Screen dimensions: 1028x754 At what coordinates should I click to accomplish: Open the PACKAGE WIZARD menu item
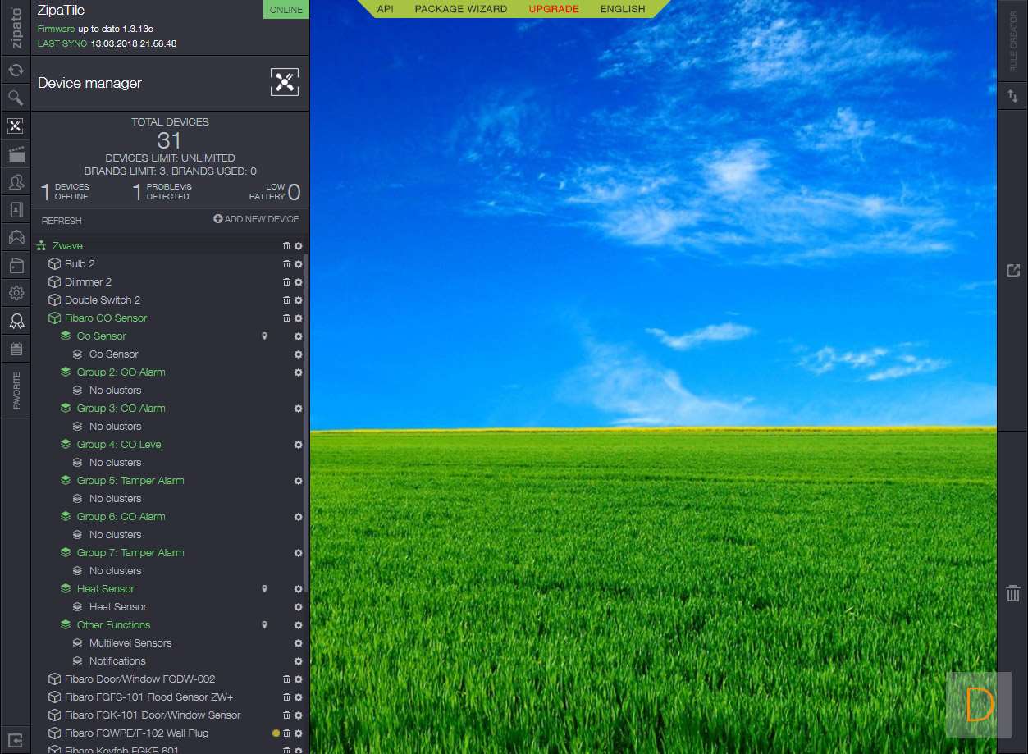tap(460, 9)
